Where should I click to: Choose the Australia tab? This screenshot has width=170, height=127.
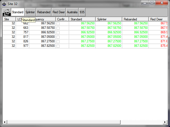[x=72, y=12]
